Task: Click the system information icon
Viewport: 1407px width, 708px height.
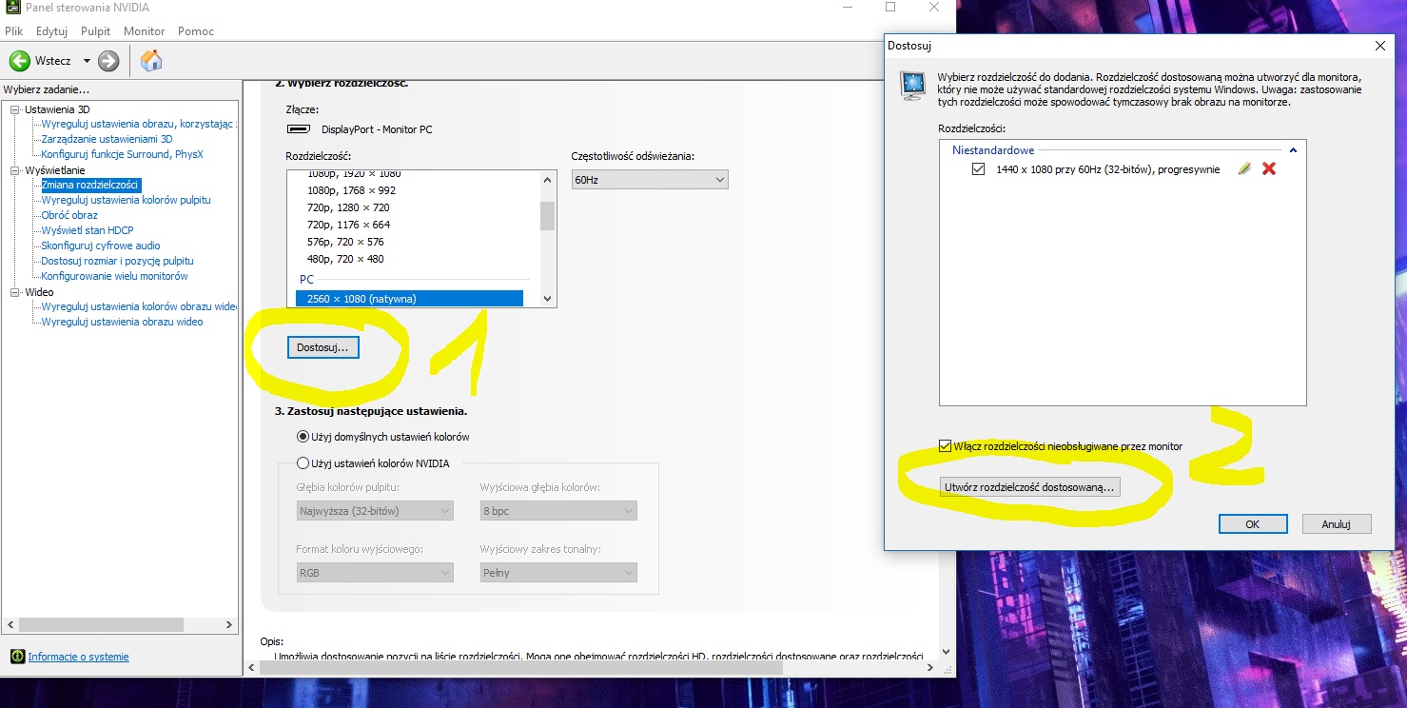Action: [17, 657]
